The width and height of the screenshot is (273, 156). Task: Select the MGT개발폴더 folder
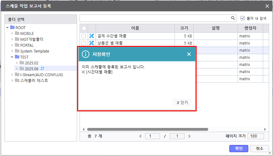(32, 39)
